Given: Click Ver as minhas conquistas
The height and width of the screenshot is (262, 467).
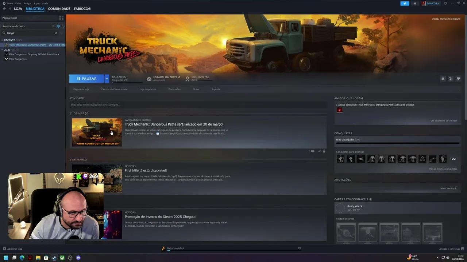Looking at the screenshot, I should [x=443, y=169].
